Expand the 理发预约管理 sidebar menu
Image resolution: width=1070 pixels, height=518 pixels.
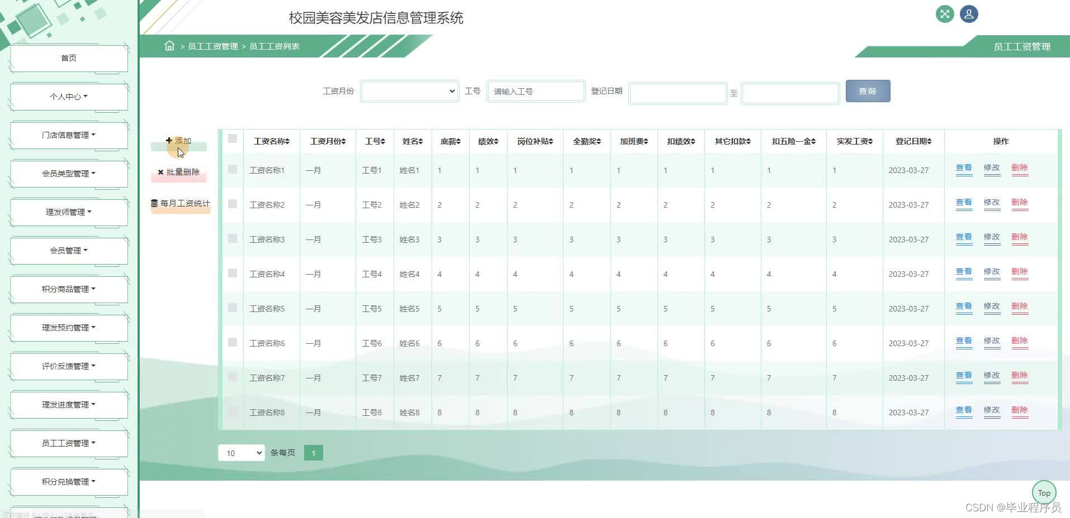(x=69, y=328)
